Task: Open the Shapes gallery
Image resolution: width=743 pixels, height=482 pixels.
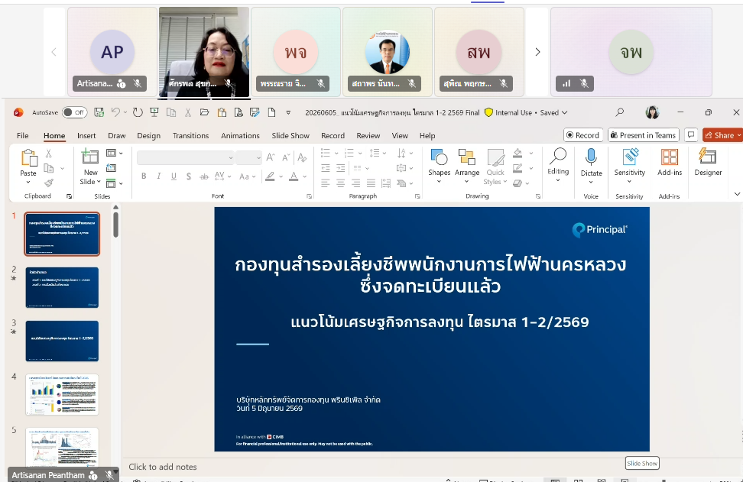Action: tap(439, 166)
